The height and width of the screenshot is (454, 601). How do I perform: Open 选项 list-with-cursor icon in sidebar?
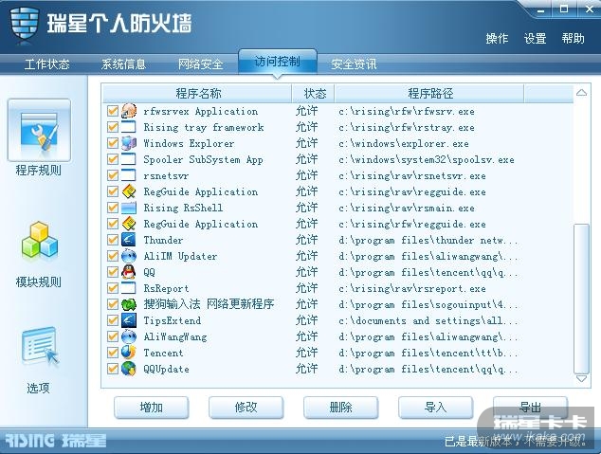40,346
